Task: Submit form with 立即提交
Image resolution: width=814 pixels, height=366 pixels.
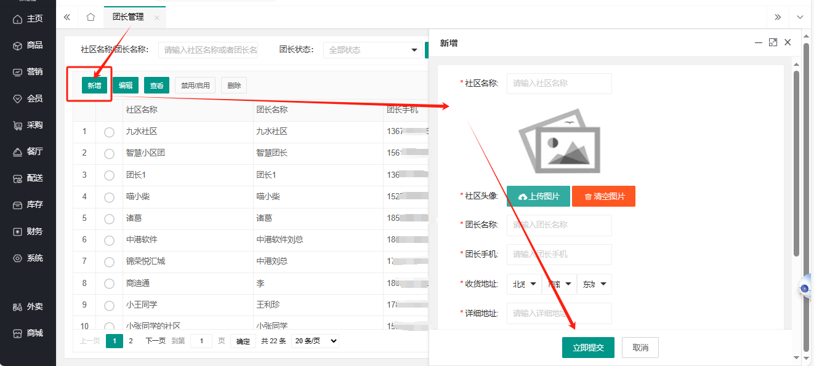Action: pos(589,348)
